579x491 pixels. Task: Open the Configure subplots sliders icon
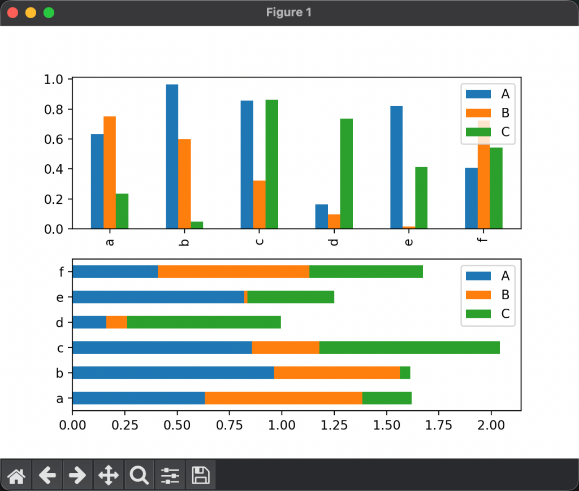(x=170, y=476)
